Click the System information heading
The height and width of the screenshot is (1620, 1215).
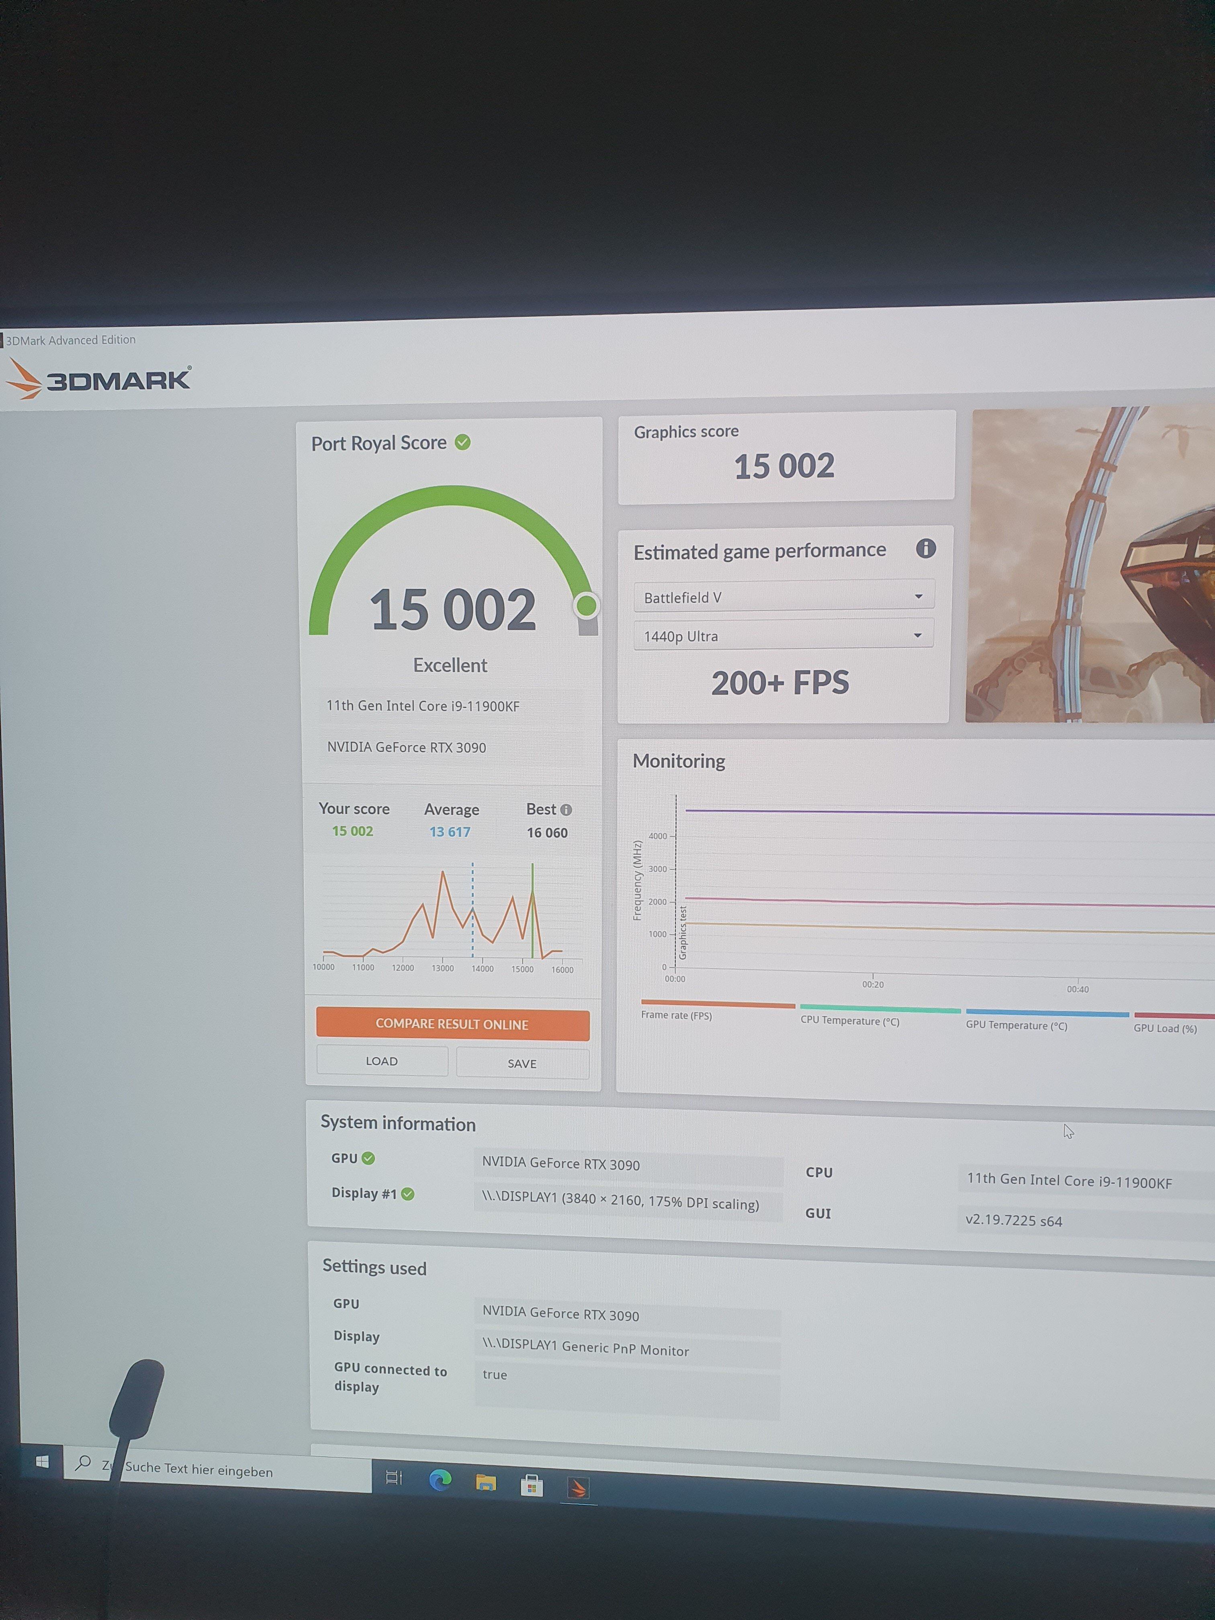click(398, 1123)
